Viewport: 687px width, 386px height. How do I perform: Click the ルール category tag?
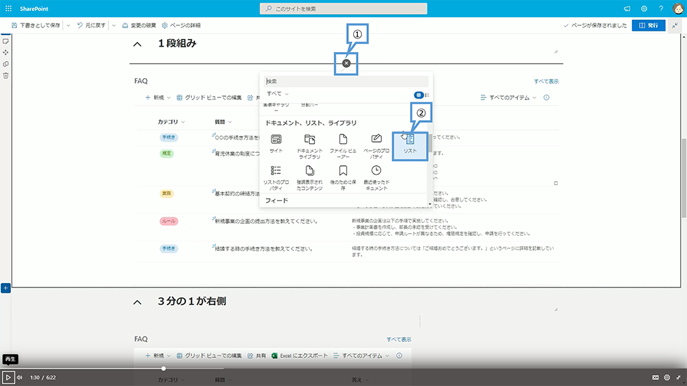coord(169,221)
